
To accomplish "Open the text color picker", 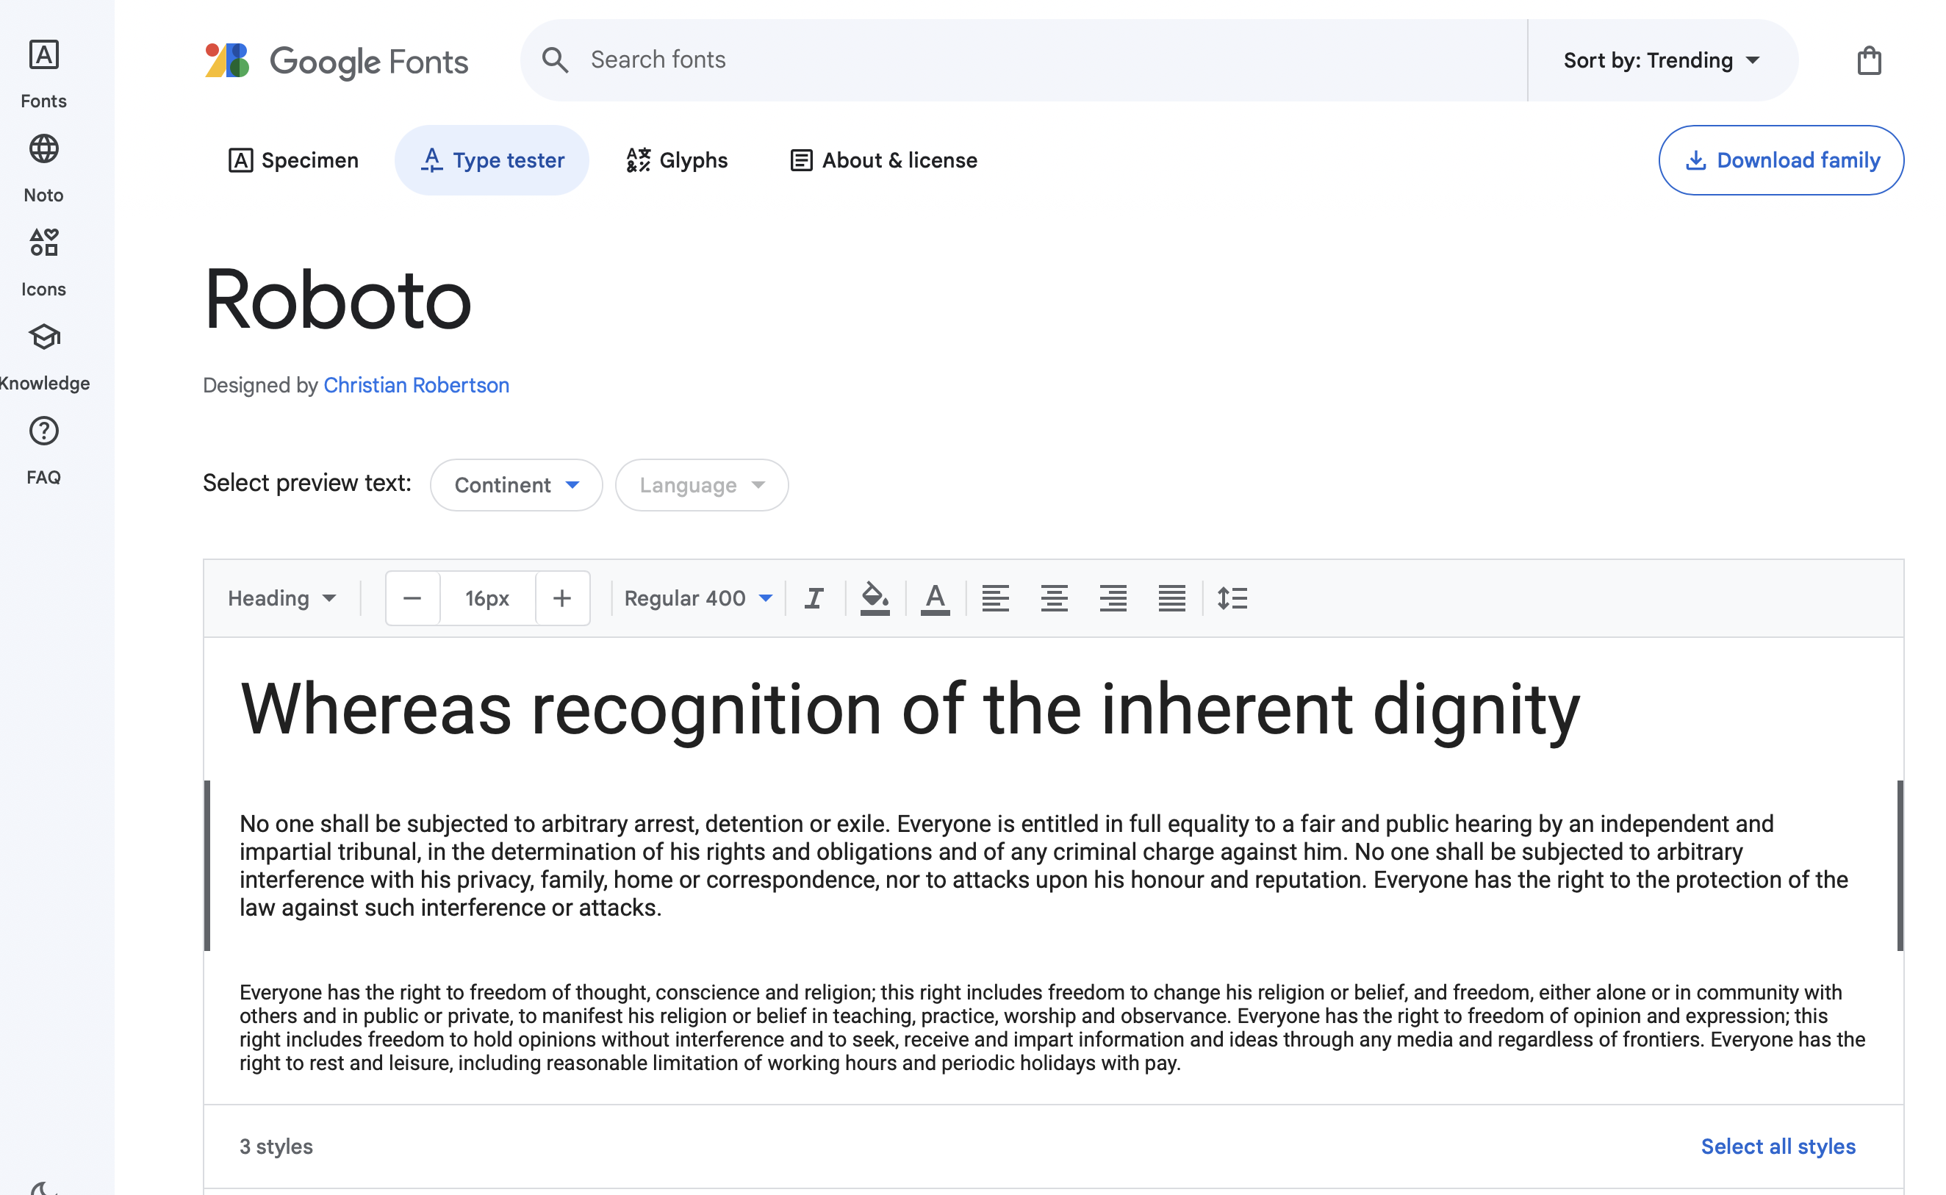I will click(935, 598).
